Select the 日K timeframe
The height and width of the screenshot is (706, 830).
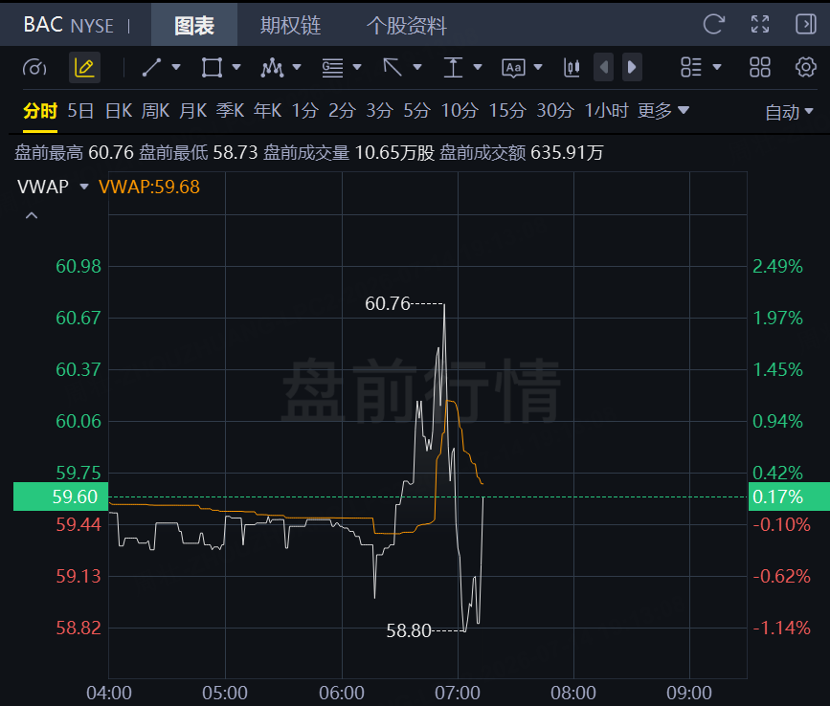click(119, 111)
